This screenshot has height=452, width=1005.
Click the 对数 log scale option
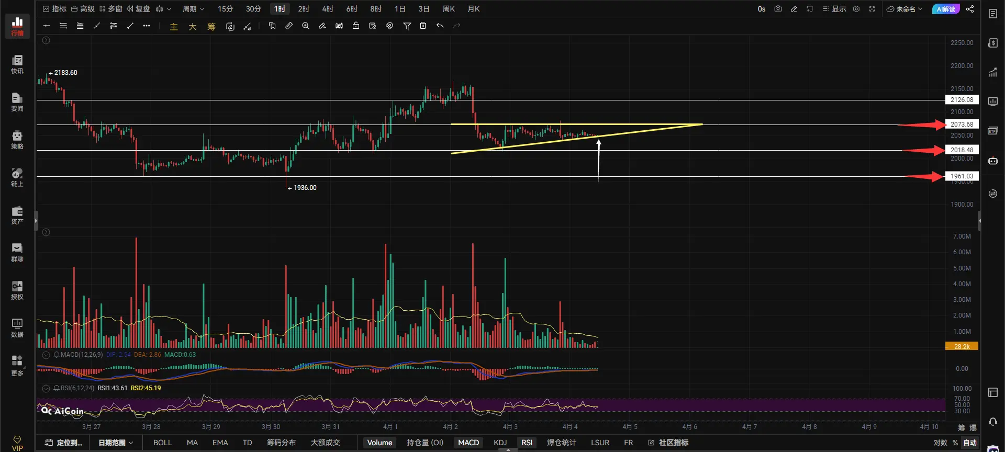tap(940, 443)
